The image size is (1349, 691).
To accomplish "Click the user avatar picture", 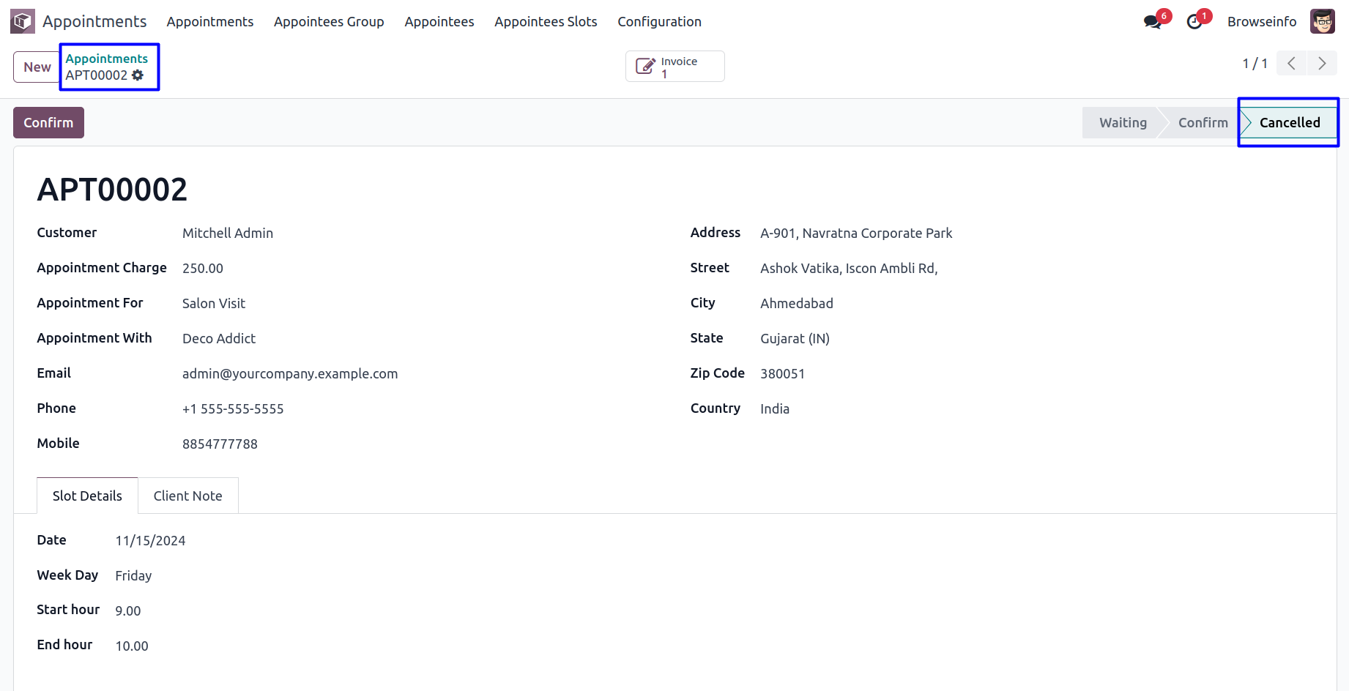I will coord(1322,21).
